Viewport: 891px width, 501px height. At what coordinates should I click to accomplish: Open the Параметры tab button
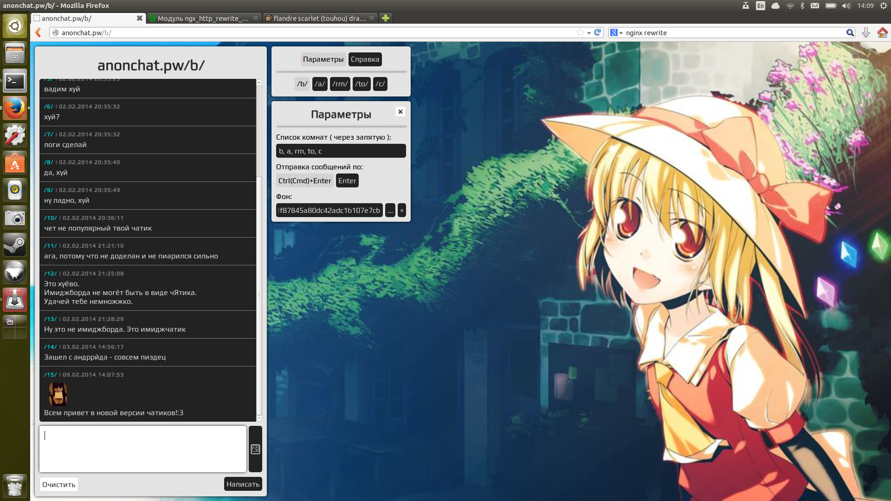pos(323,59)
